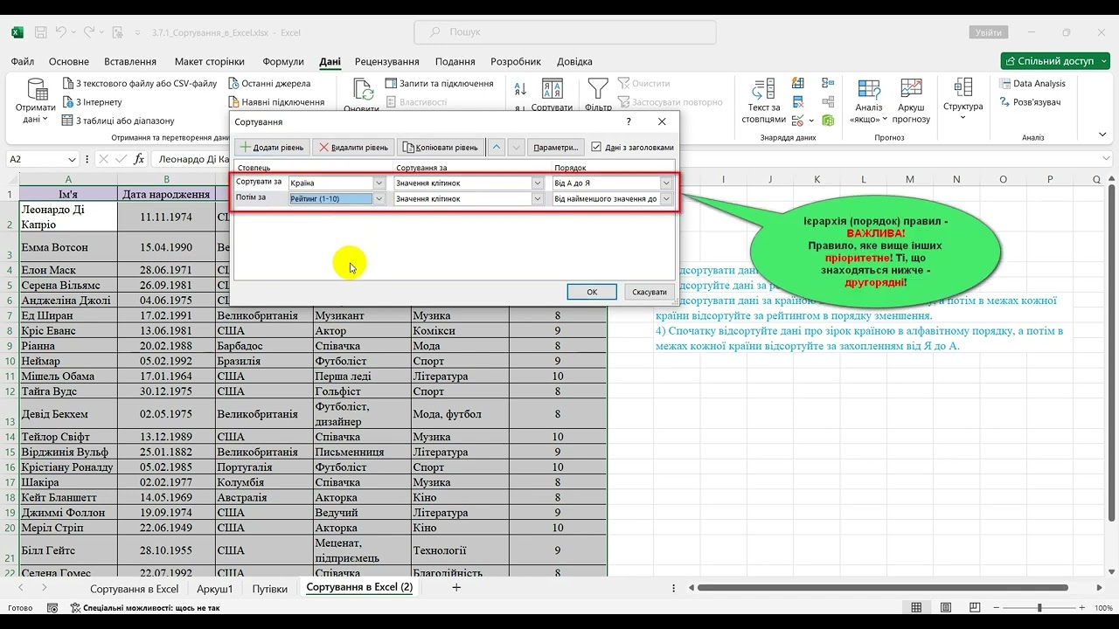Import from text or CSV file
Image resolution: width=1119 pixels, height=629 pixels.
tap(140, 84)
